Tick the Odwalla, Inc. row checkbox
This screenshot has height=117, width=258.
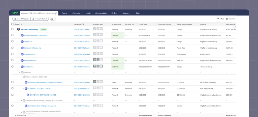[x=12, y=67]
